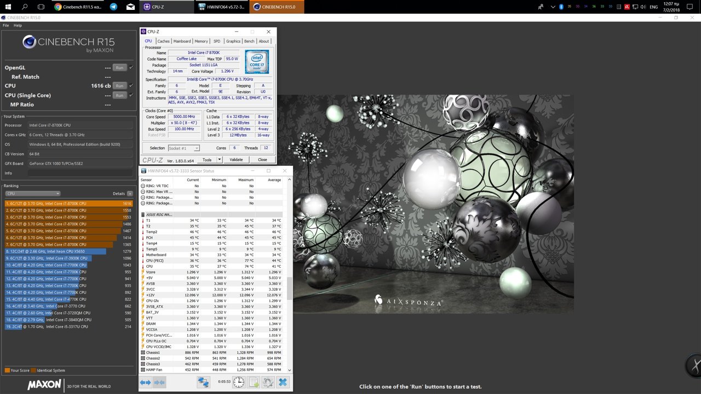Click ENG language indicator in tray
The height and width of the screenshot is (394, 701).
point(654,7)
